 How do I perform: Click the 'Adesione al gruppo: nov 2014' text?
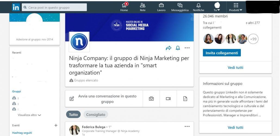[35, 39]
